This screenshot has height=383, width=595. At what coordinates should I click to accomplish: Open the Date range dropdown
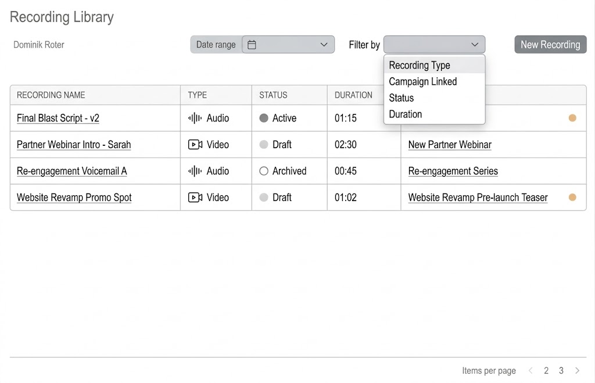coord(288,45)
